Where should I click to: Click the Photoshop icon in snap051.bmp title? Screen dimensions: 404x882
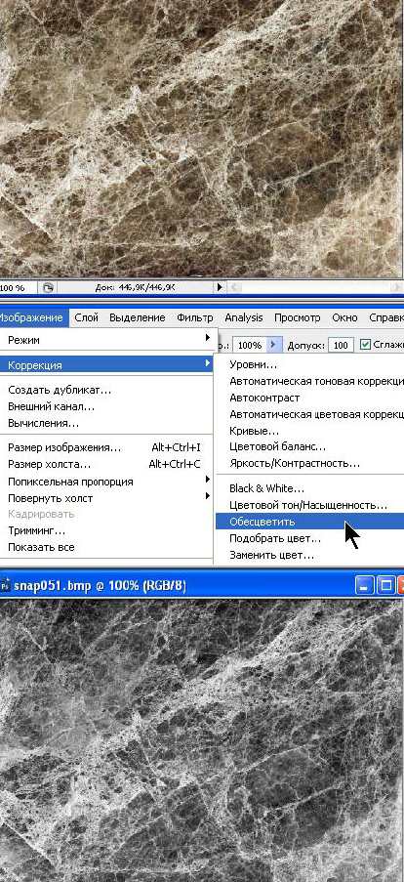pyautogui.click(x=6, y=586)
